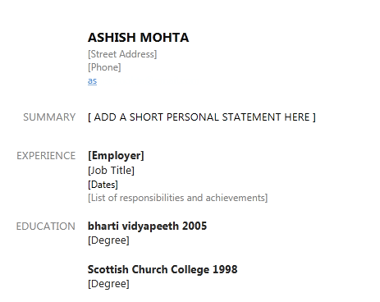
Task: Select the Job Title placeholder
Action: pos(111,171)
